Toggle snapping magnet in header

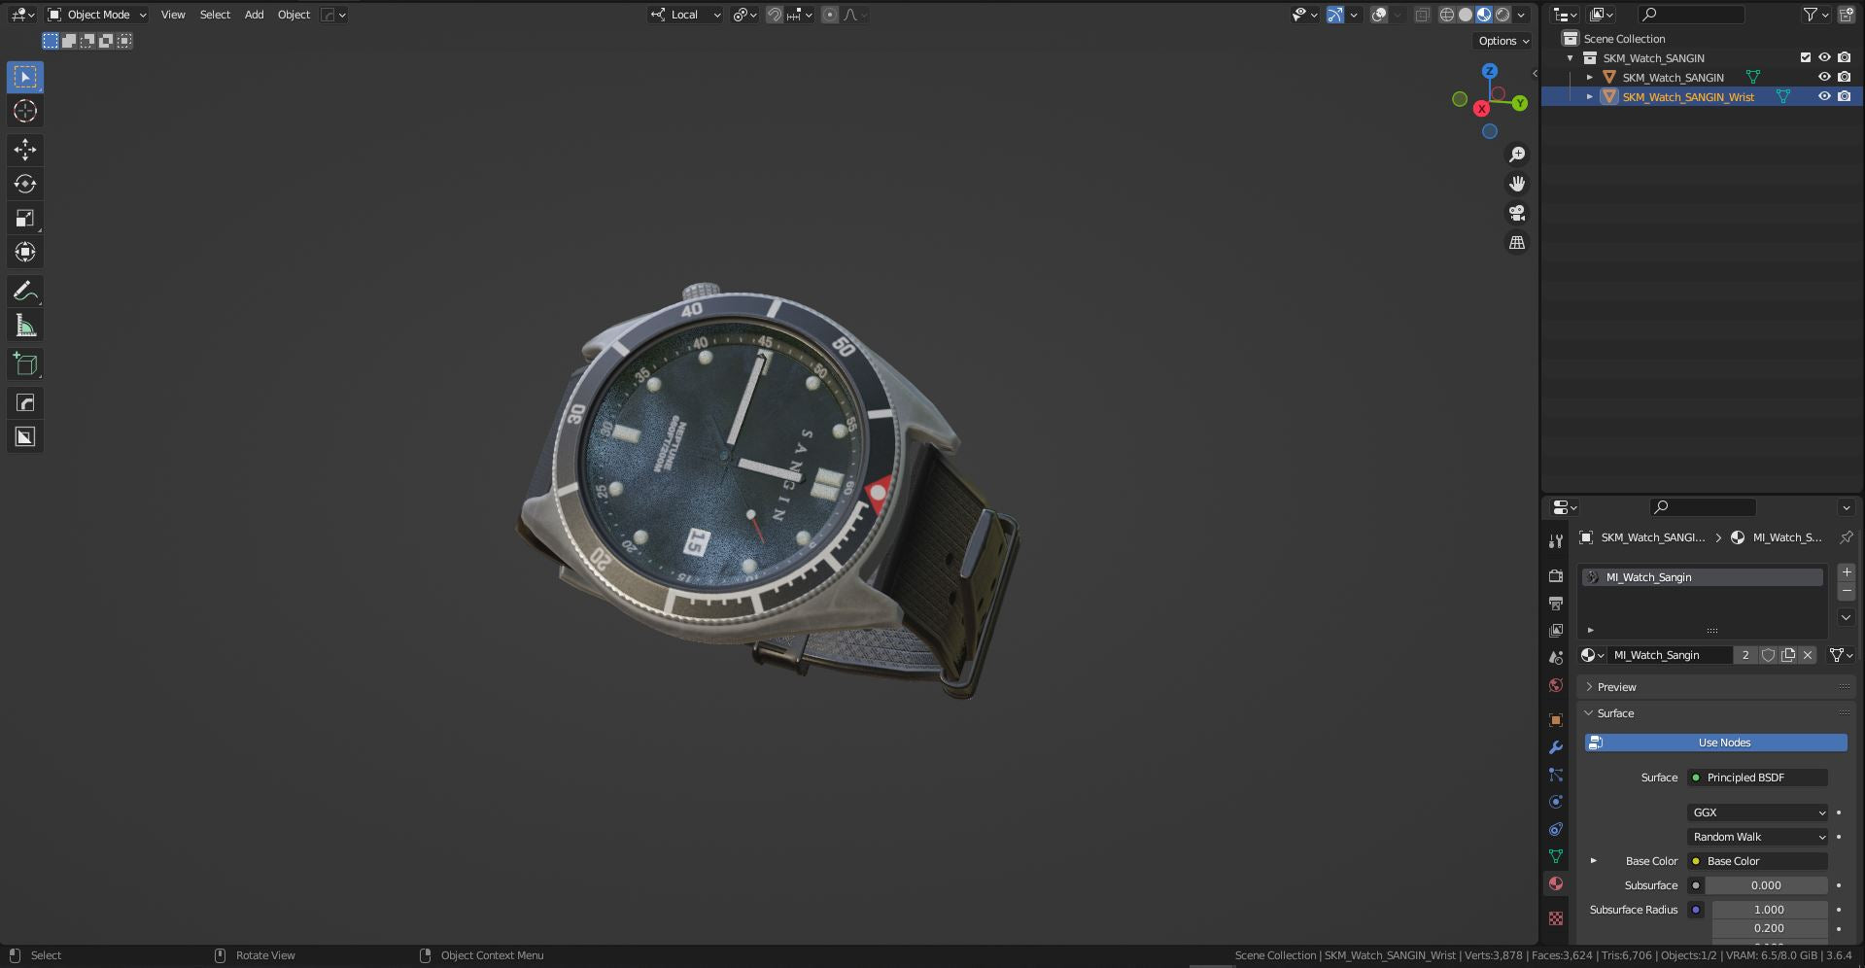coord(775,15)
